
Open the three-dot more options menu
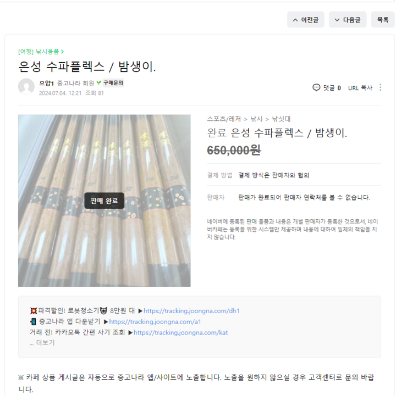point(380,87)
